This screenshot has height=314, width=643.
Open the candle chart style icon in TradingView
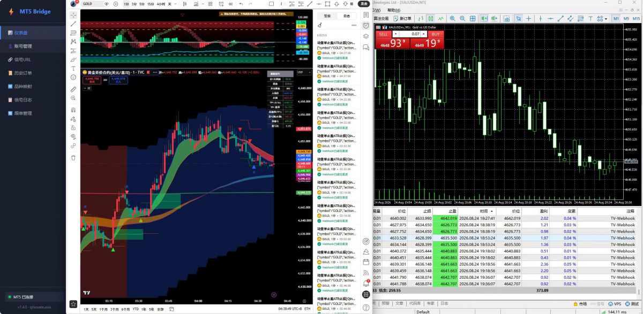coord(184,4)
